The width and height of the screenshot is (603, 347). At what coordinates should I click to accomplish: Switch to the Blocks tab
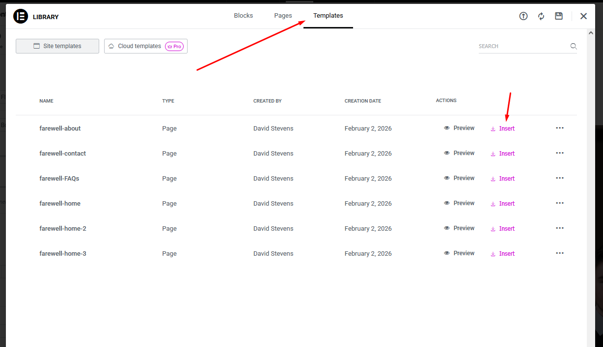click(x=243, y=16)
